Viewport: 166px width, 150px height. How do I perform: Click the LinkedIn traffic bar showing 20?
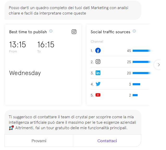(x=141, y=73)
